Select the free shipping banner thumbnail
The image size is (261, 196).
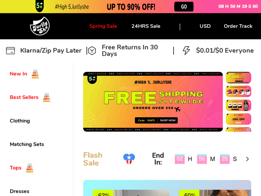coord(238,77)
